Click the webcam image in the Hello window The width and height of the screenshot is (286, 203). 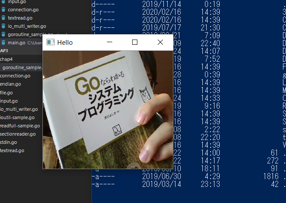[108, 110]
